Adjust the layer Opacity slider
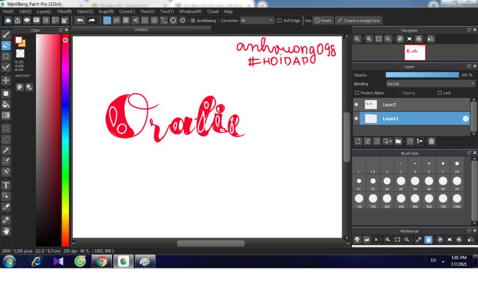This screenshot has width=478, height=308. pos(422,75)
